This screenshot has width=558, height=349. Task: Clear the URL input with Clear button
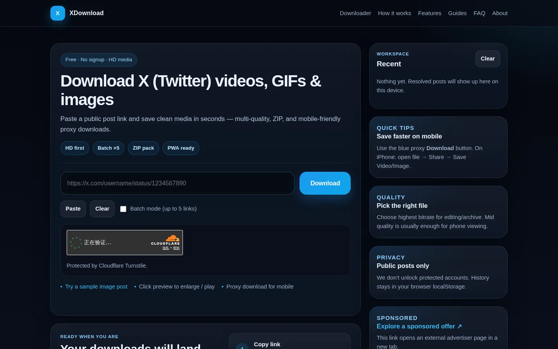point(102,209)
